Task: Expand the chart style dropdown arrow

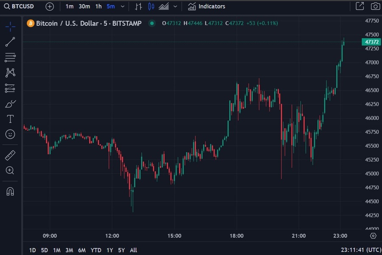Action: [x=175, y=6]
